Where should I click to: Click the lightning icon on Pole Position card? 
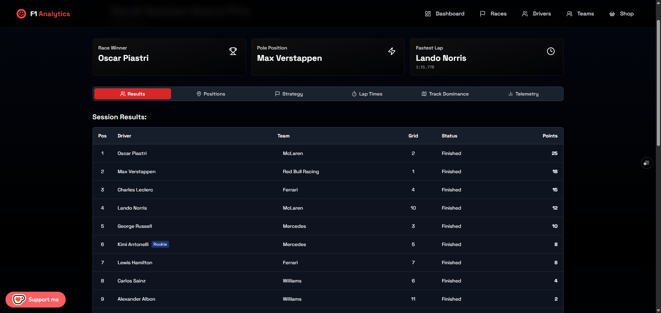point(392,51)
